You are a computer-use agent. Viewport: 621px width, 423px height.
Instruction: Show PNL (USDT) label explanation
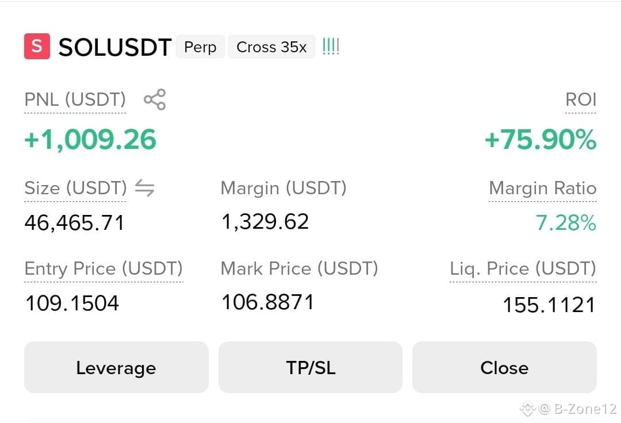click(75, 99)
